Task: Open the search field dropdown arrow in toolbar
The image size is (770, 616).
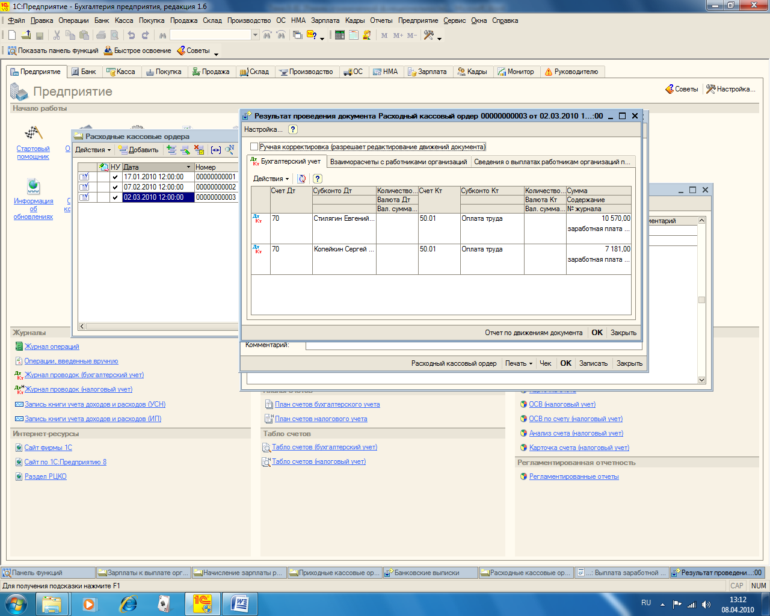Action: point(255,35)
